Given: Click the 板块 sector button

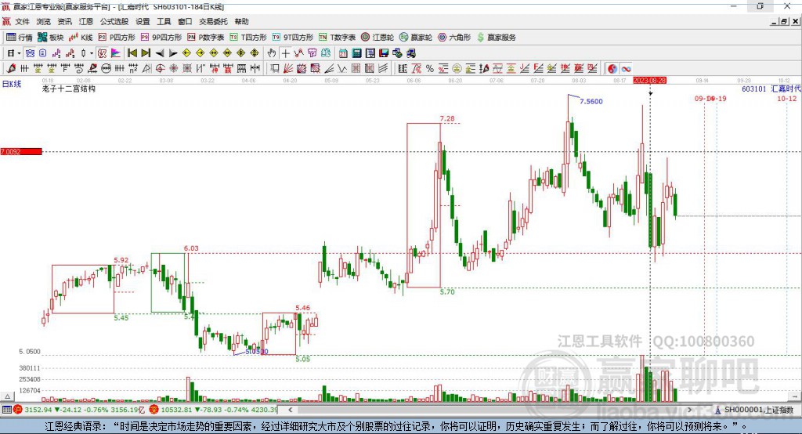Looking at the screenshot, I should (x=51, y=38).
